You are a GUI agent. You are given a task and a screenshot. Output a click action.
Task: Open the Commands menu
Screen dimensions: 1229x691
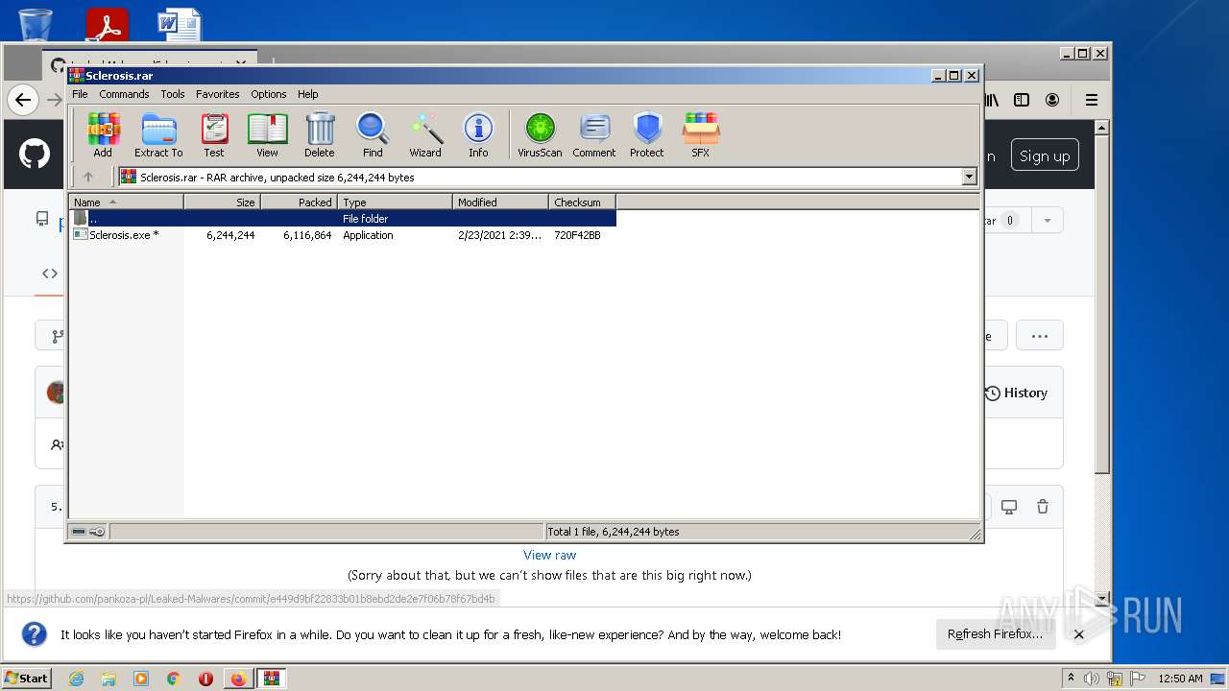pos(124,94)
